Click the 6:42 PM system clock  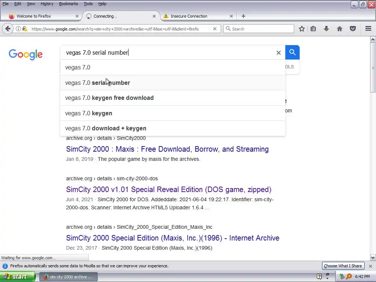[362, 276]
